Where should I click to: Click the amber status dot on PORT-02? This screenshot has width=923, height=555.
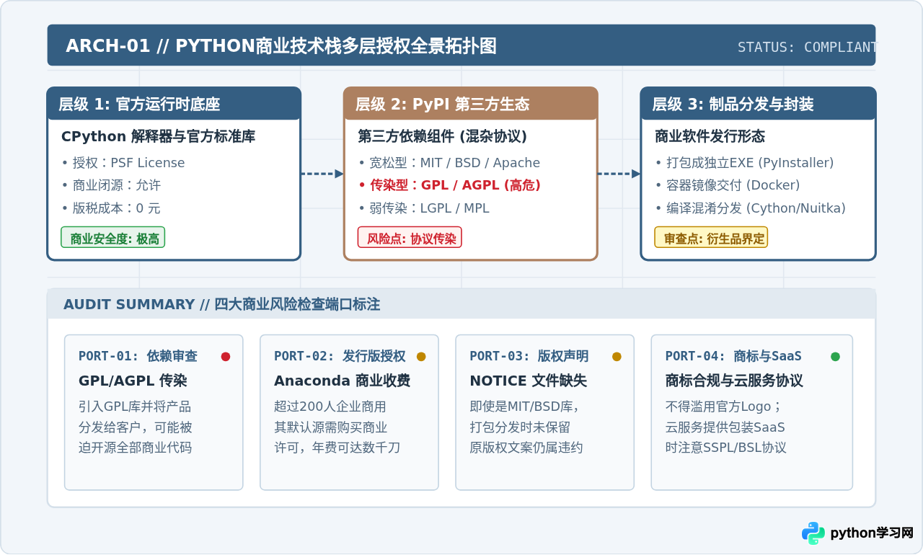(421, 356)
